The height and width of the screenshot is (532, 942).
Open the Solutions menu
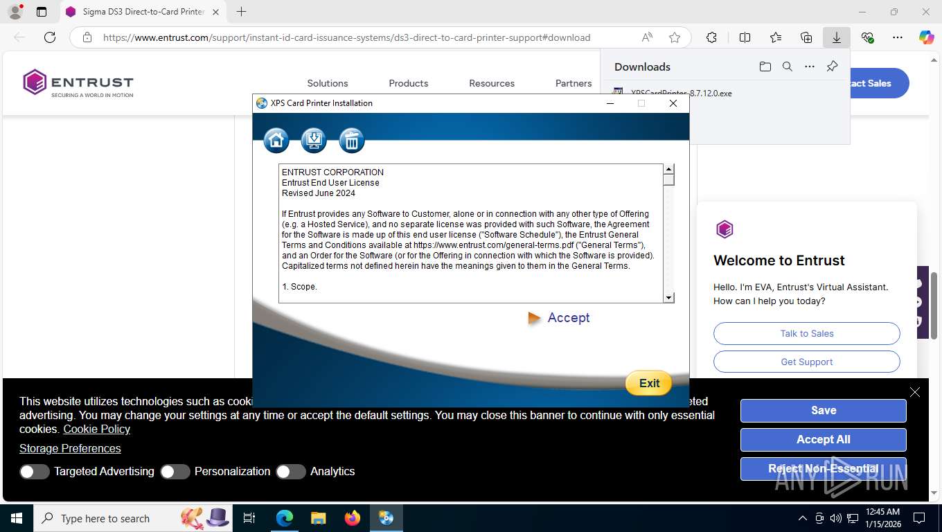pyautogui.click(x=328, y=83)
